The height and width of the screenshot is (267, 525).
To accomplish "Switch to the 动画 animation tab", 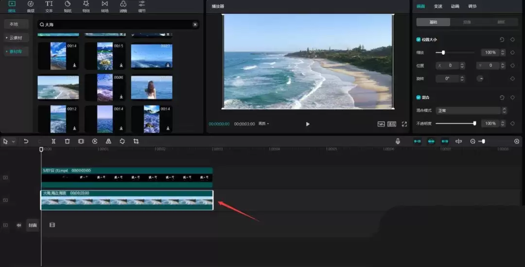I will (455, 6).
